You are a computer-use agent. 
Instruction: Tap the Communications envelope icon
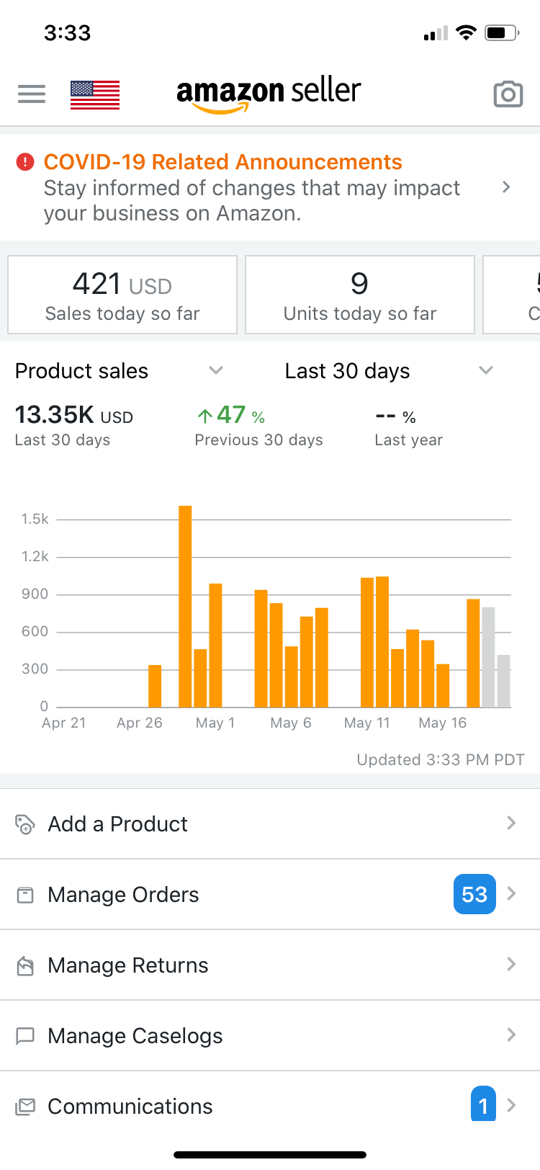[25, 1107]
